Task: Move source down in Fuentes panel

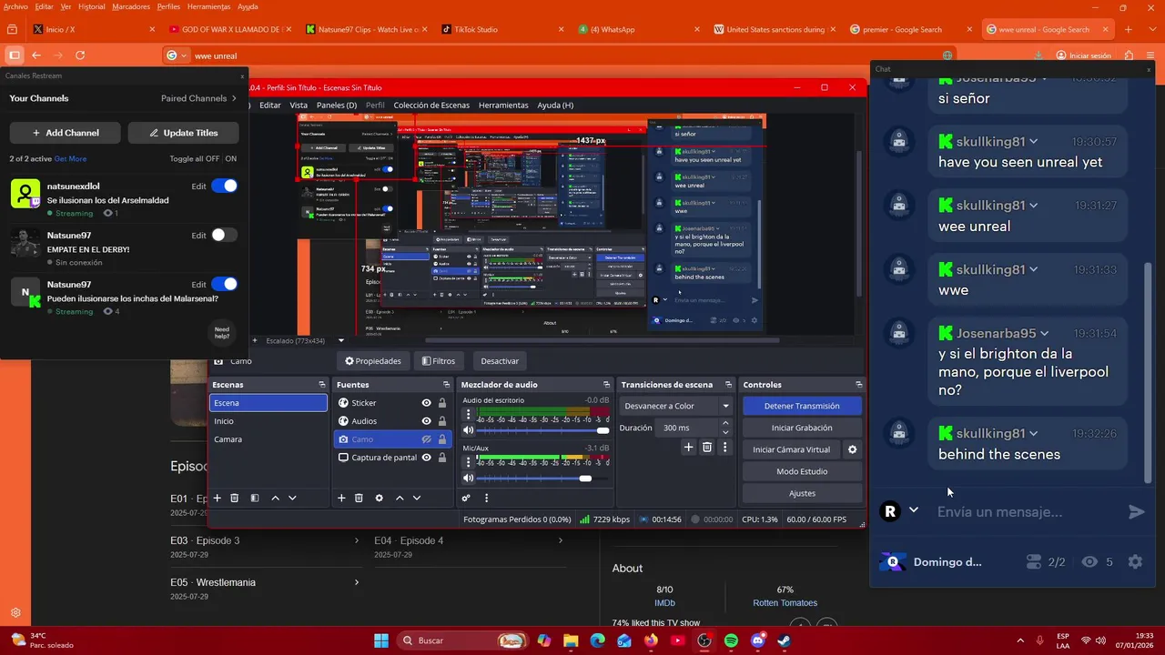Action: [416, 498]
